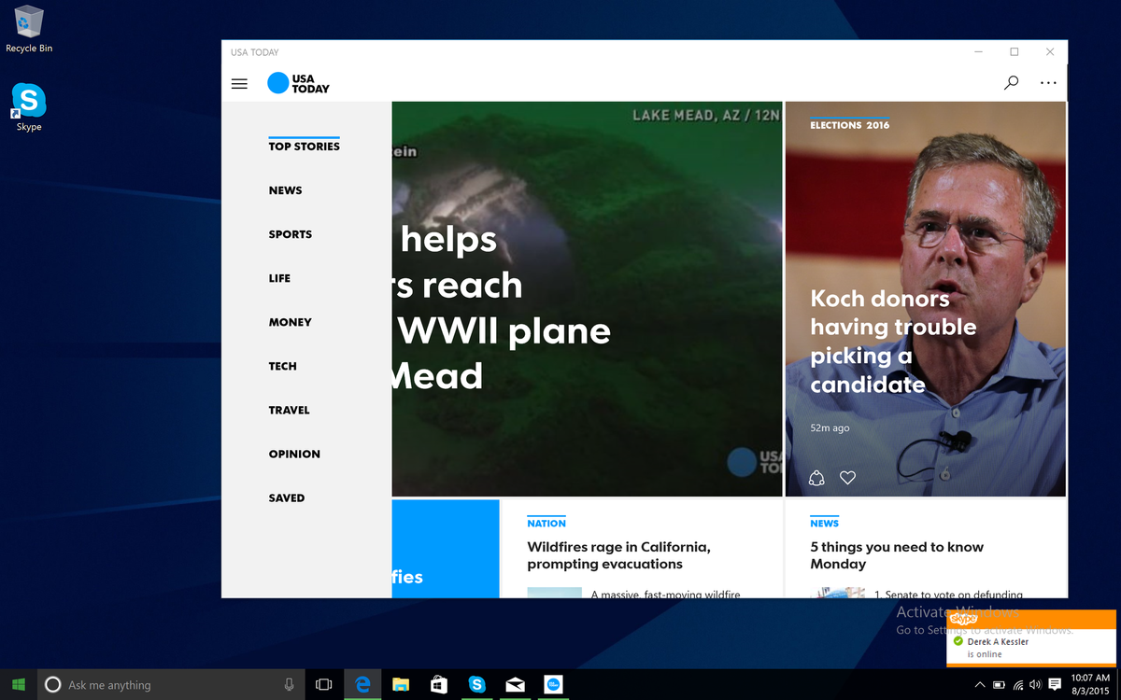Open the See More (...) options
Viewport: 1121px width, 700px height.
[1047, 83]
